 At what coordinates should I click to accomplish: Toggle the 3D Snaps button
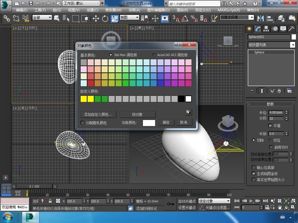176,18
